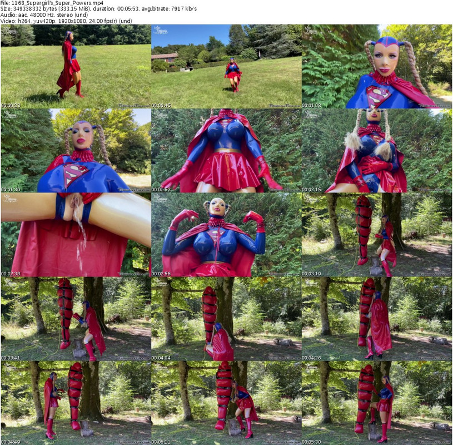
Task: Open the thumbnail marked 00:05:11
Action: click(x=226, y=403)
